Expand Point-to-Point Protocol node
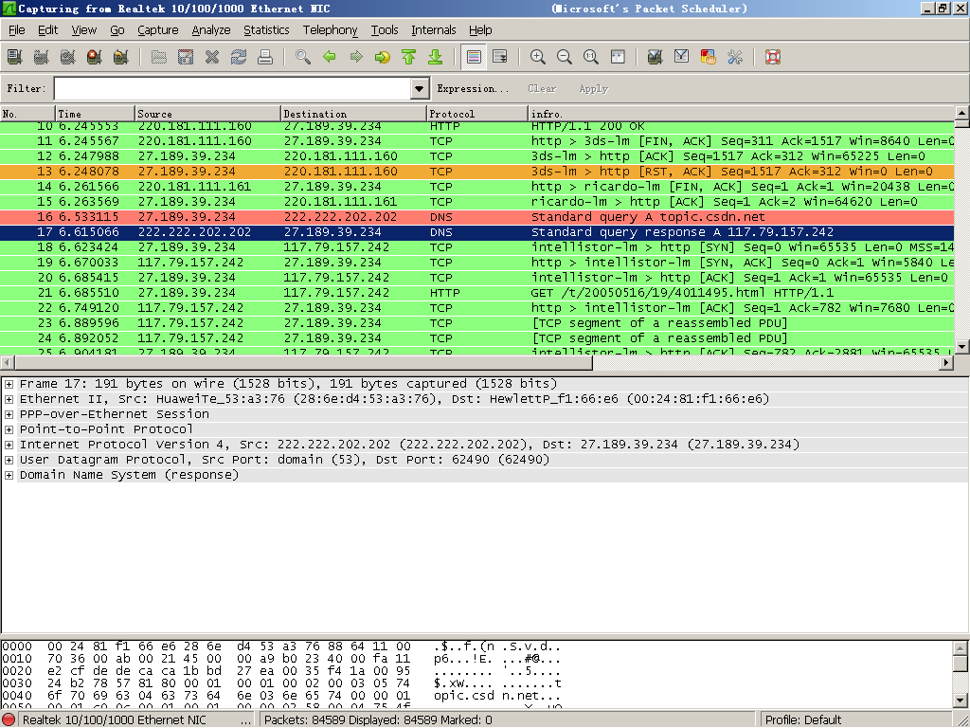Image resolution: width=970 pixels, height=728 pixels. pos(9,429)
